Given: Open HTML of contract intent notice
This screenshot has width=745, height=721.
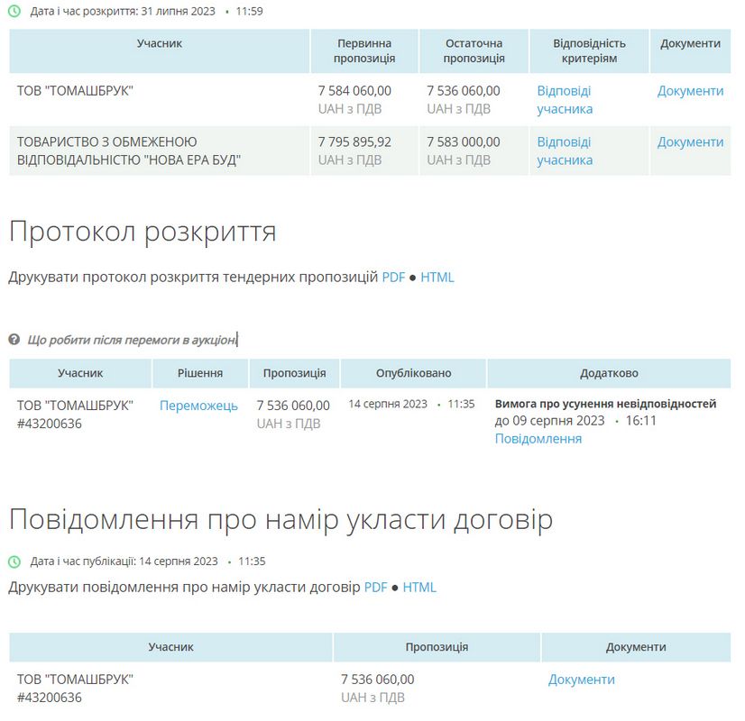Looking at the screenshot, I should tap(422, 587).
